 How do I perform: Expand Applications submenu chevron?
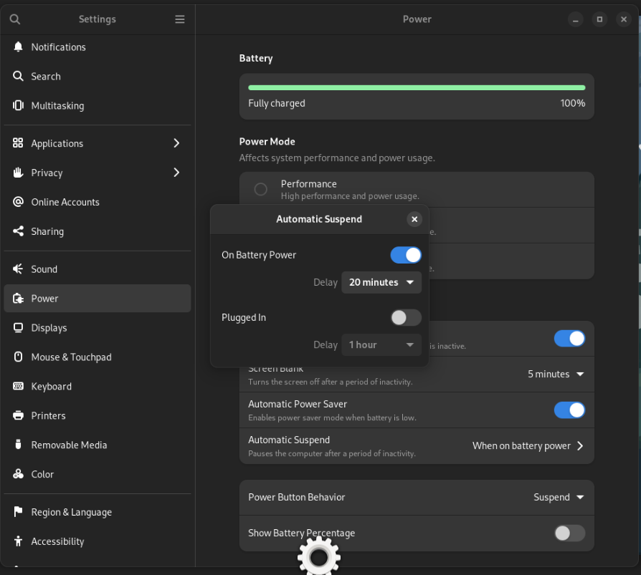point(176,143)
